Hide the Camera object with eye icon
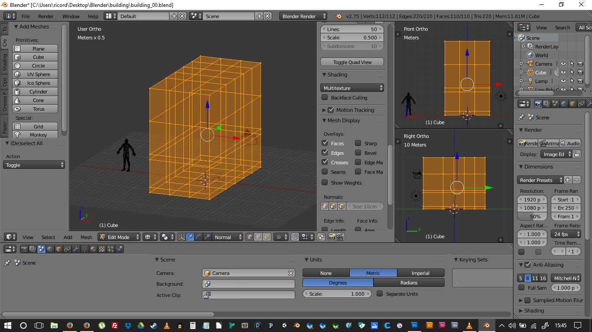592x332 pixels. pyautogui.click(x=563, y=64)
